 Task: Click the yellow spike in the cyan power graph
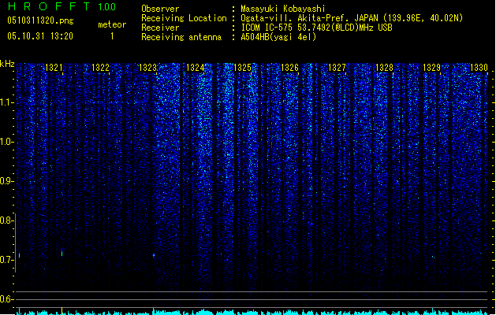click(62, 310)
